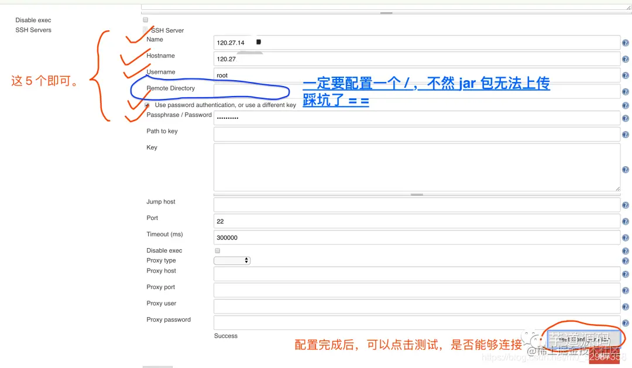Open help icon for password authentication option
This screenshot has width=632, height=368.
pyautogui.click(x=625, y=106)
